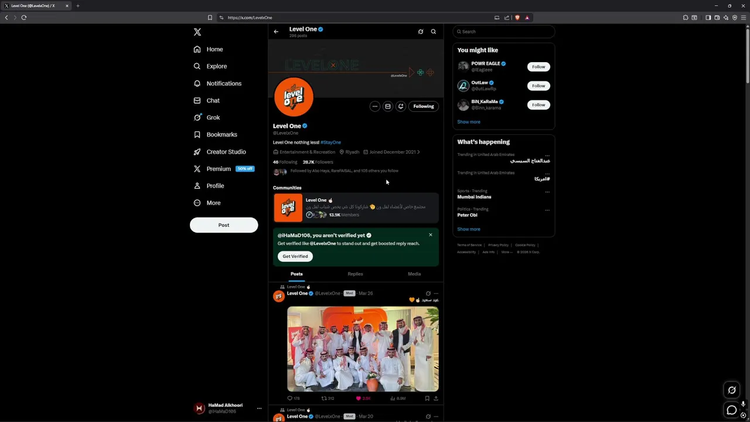The width and height of the screenshot is (750, 422).
Task: Open the browser extensions puzzle icon
Action: [x=686, y=18]
